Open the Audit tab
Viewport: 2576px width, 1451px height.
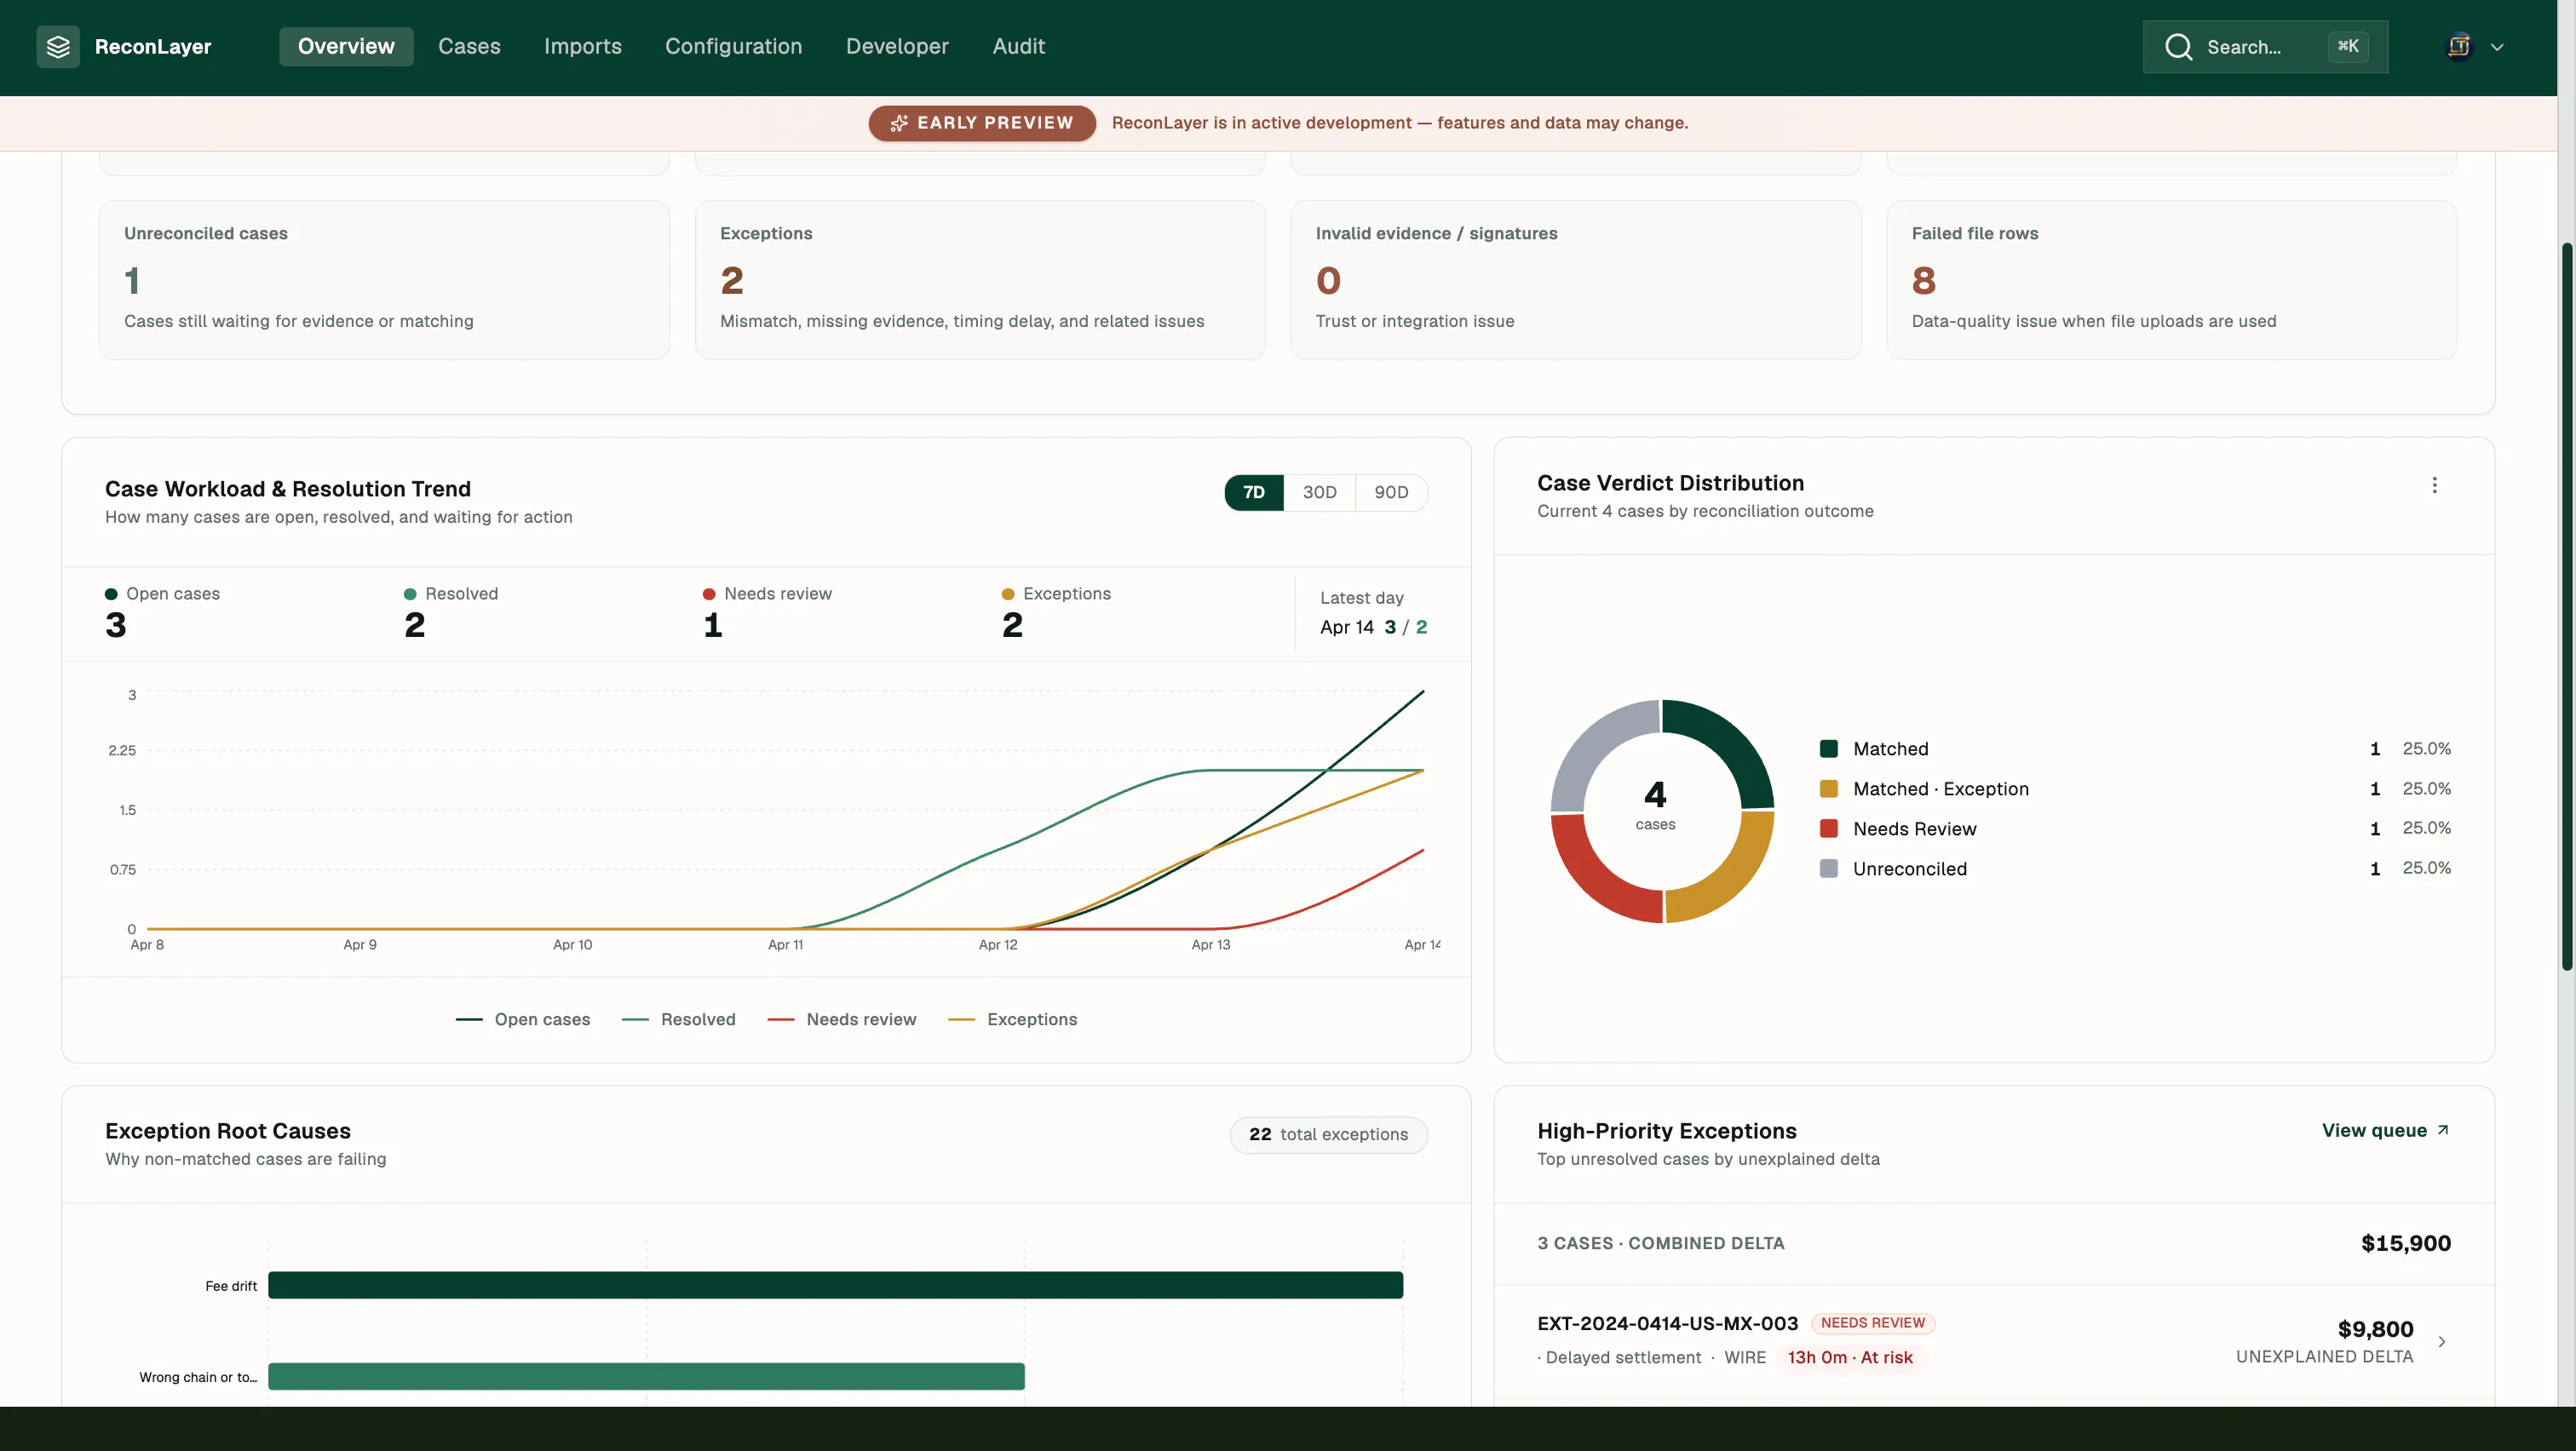pyautogui.click(x=1018, y=47)
